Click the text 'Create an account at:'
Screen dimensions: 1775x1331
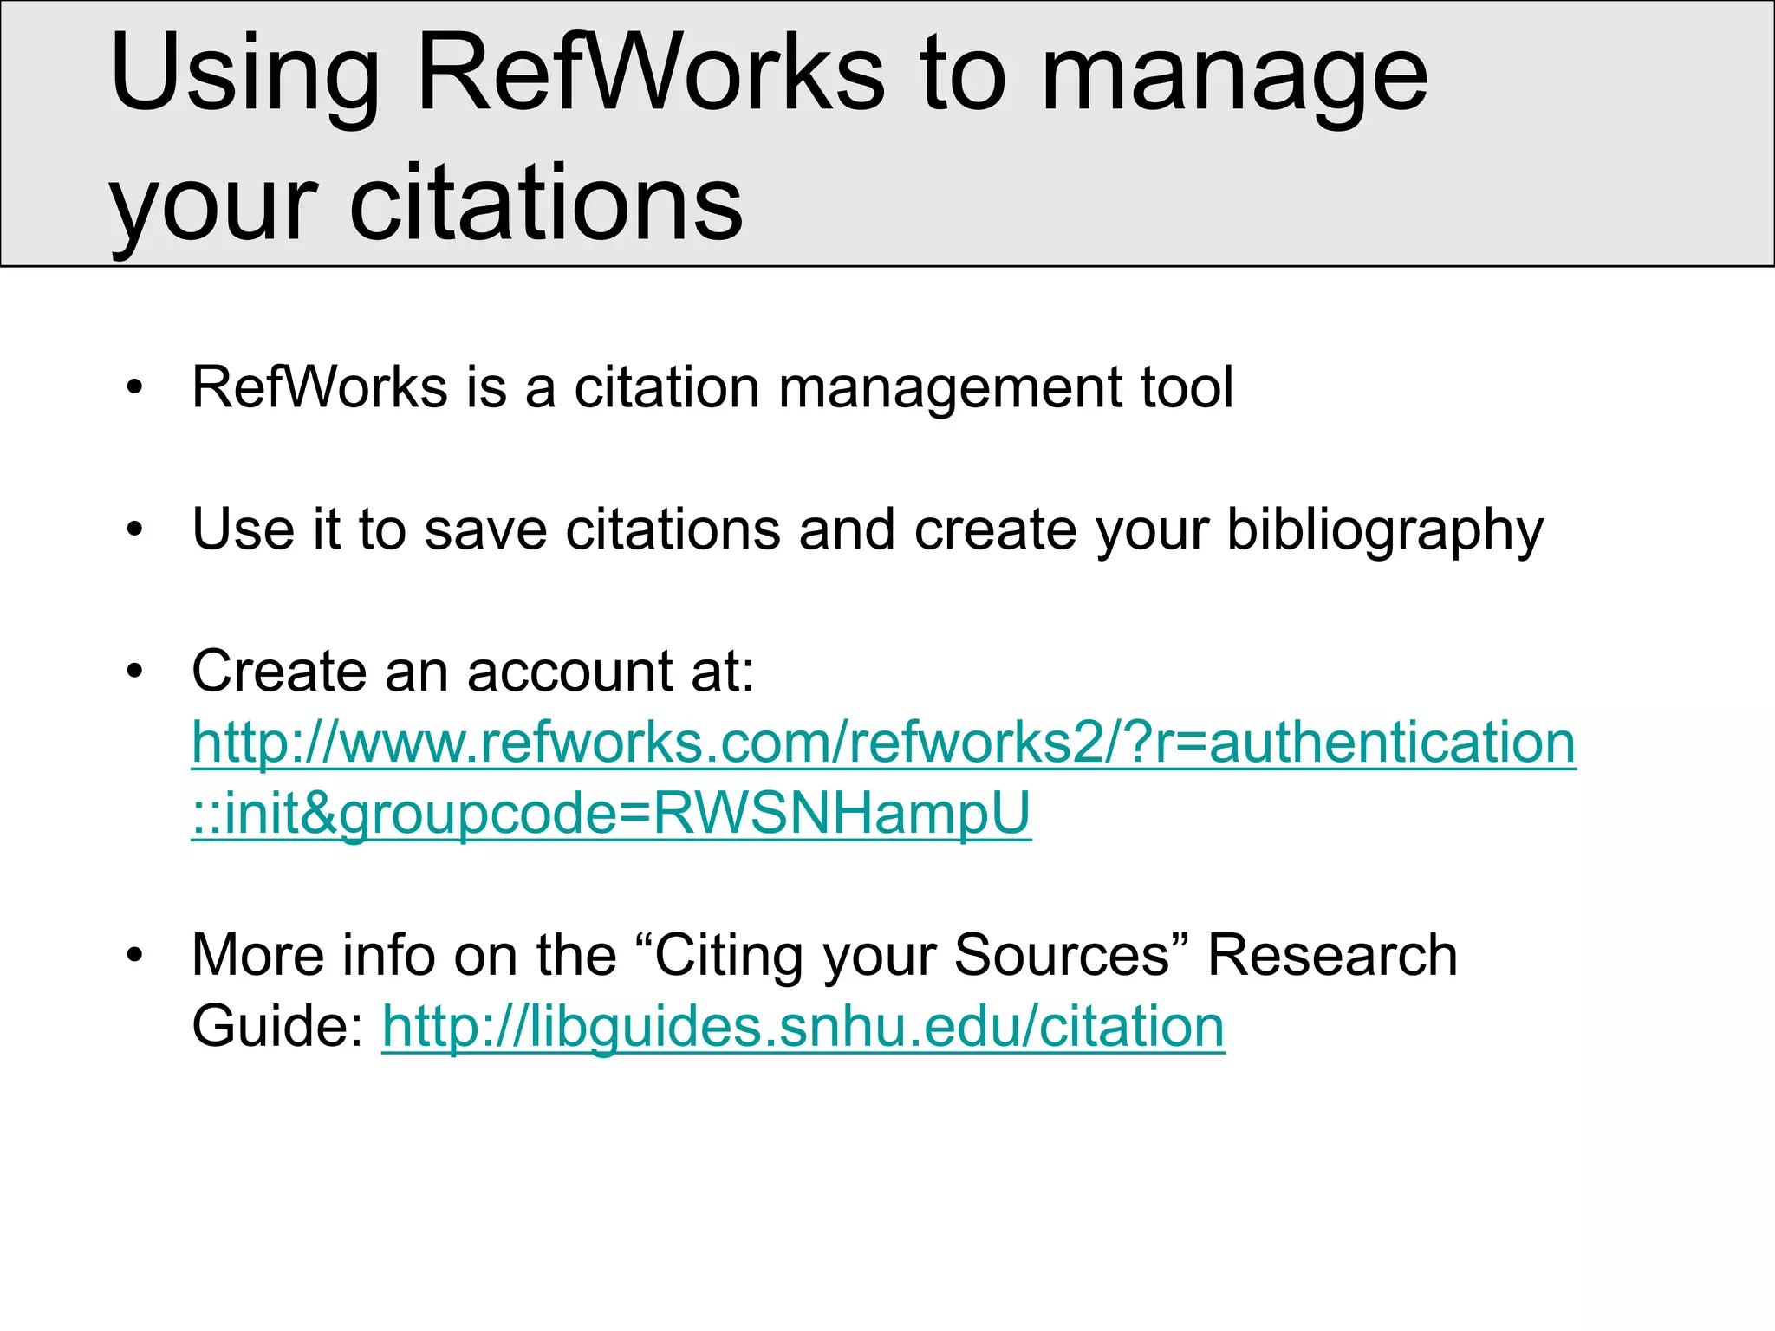473,671
